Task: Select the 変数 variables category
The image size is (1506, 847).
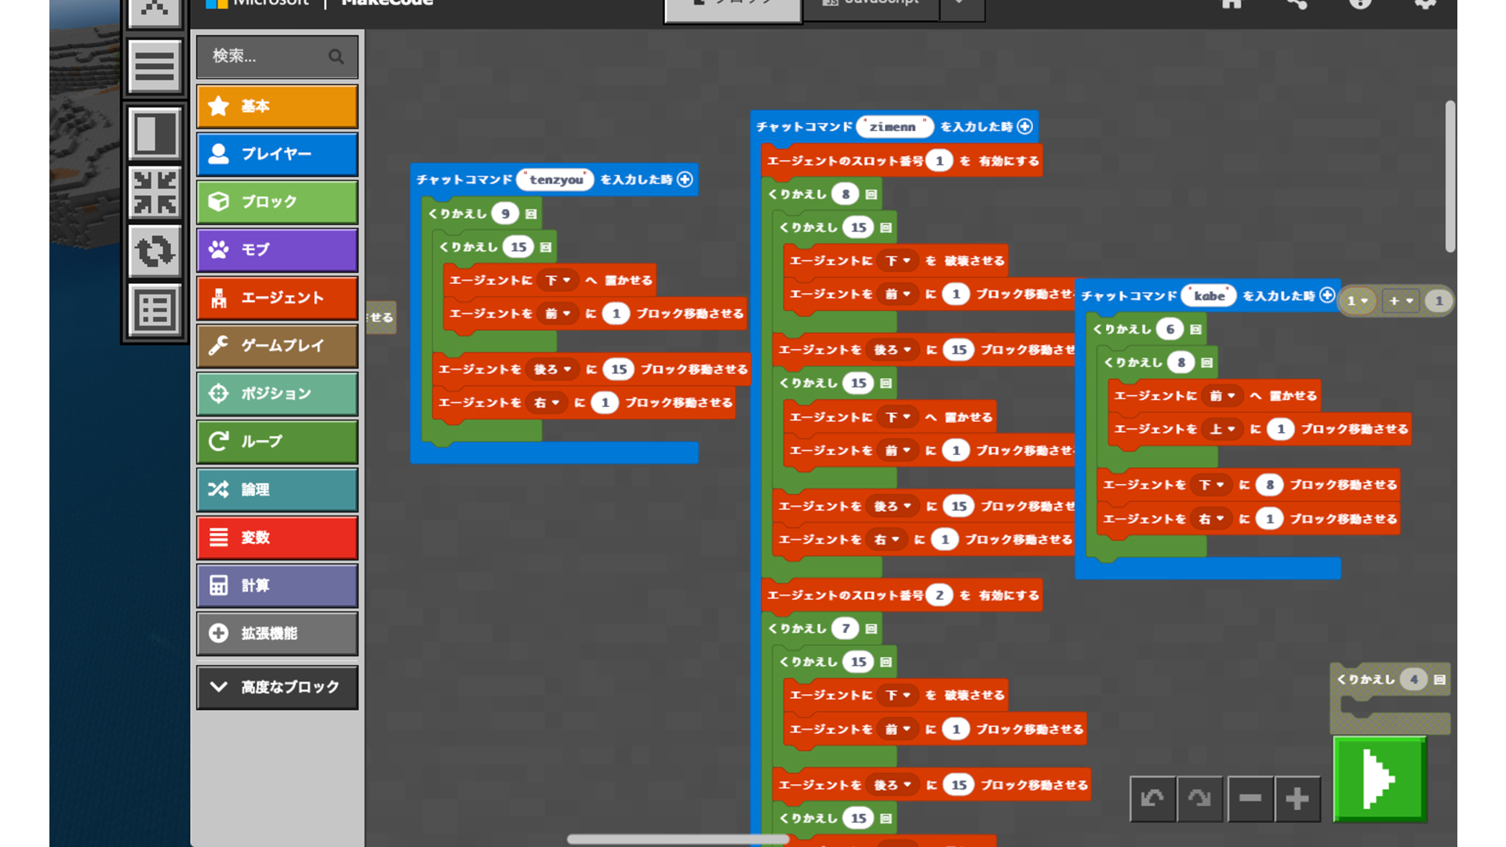Action: 277,537
